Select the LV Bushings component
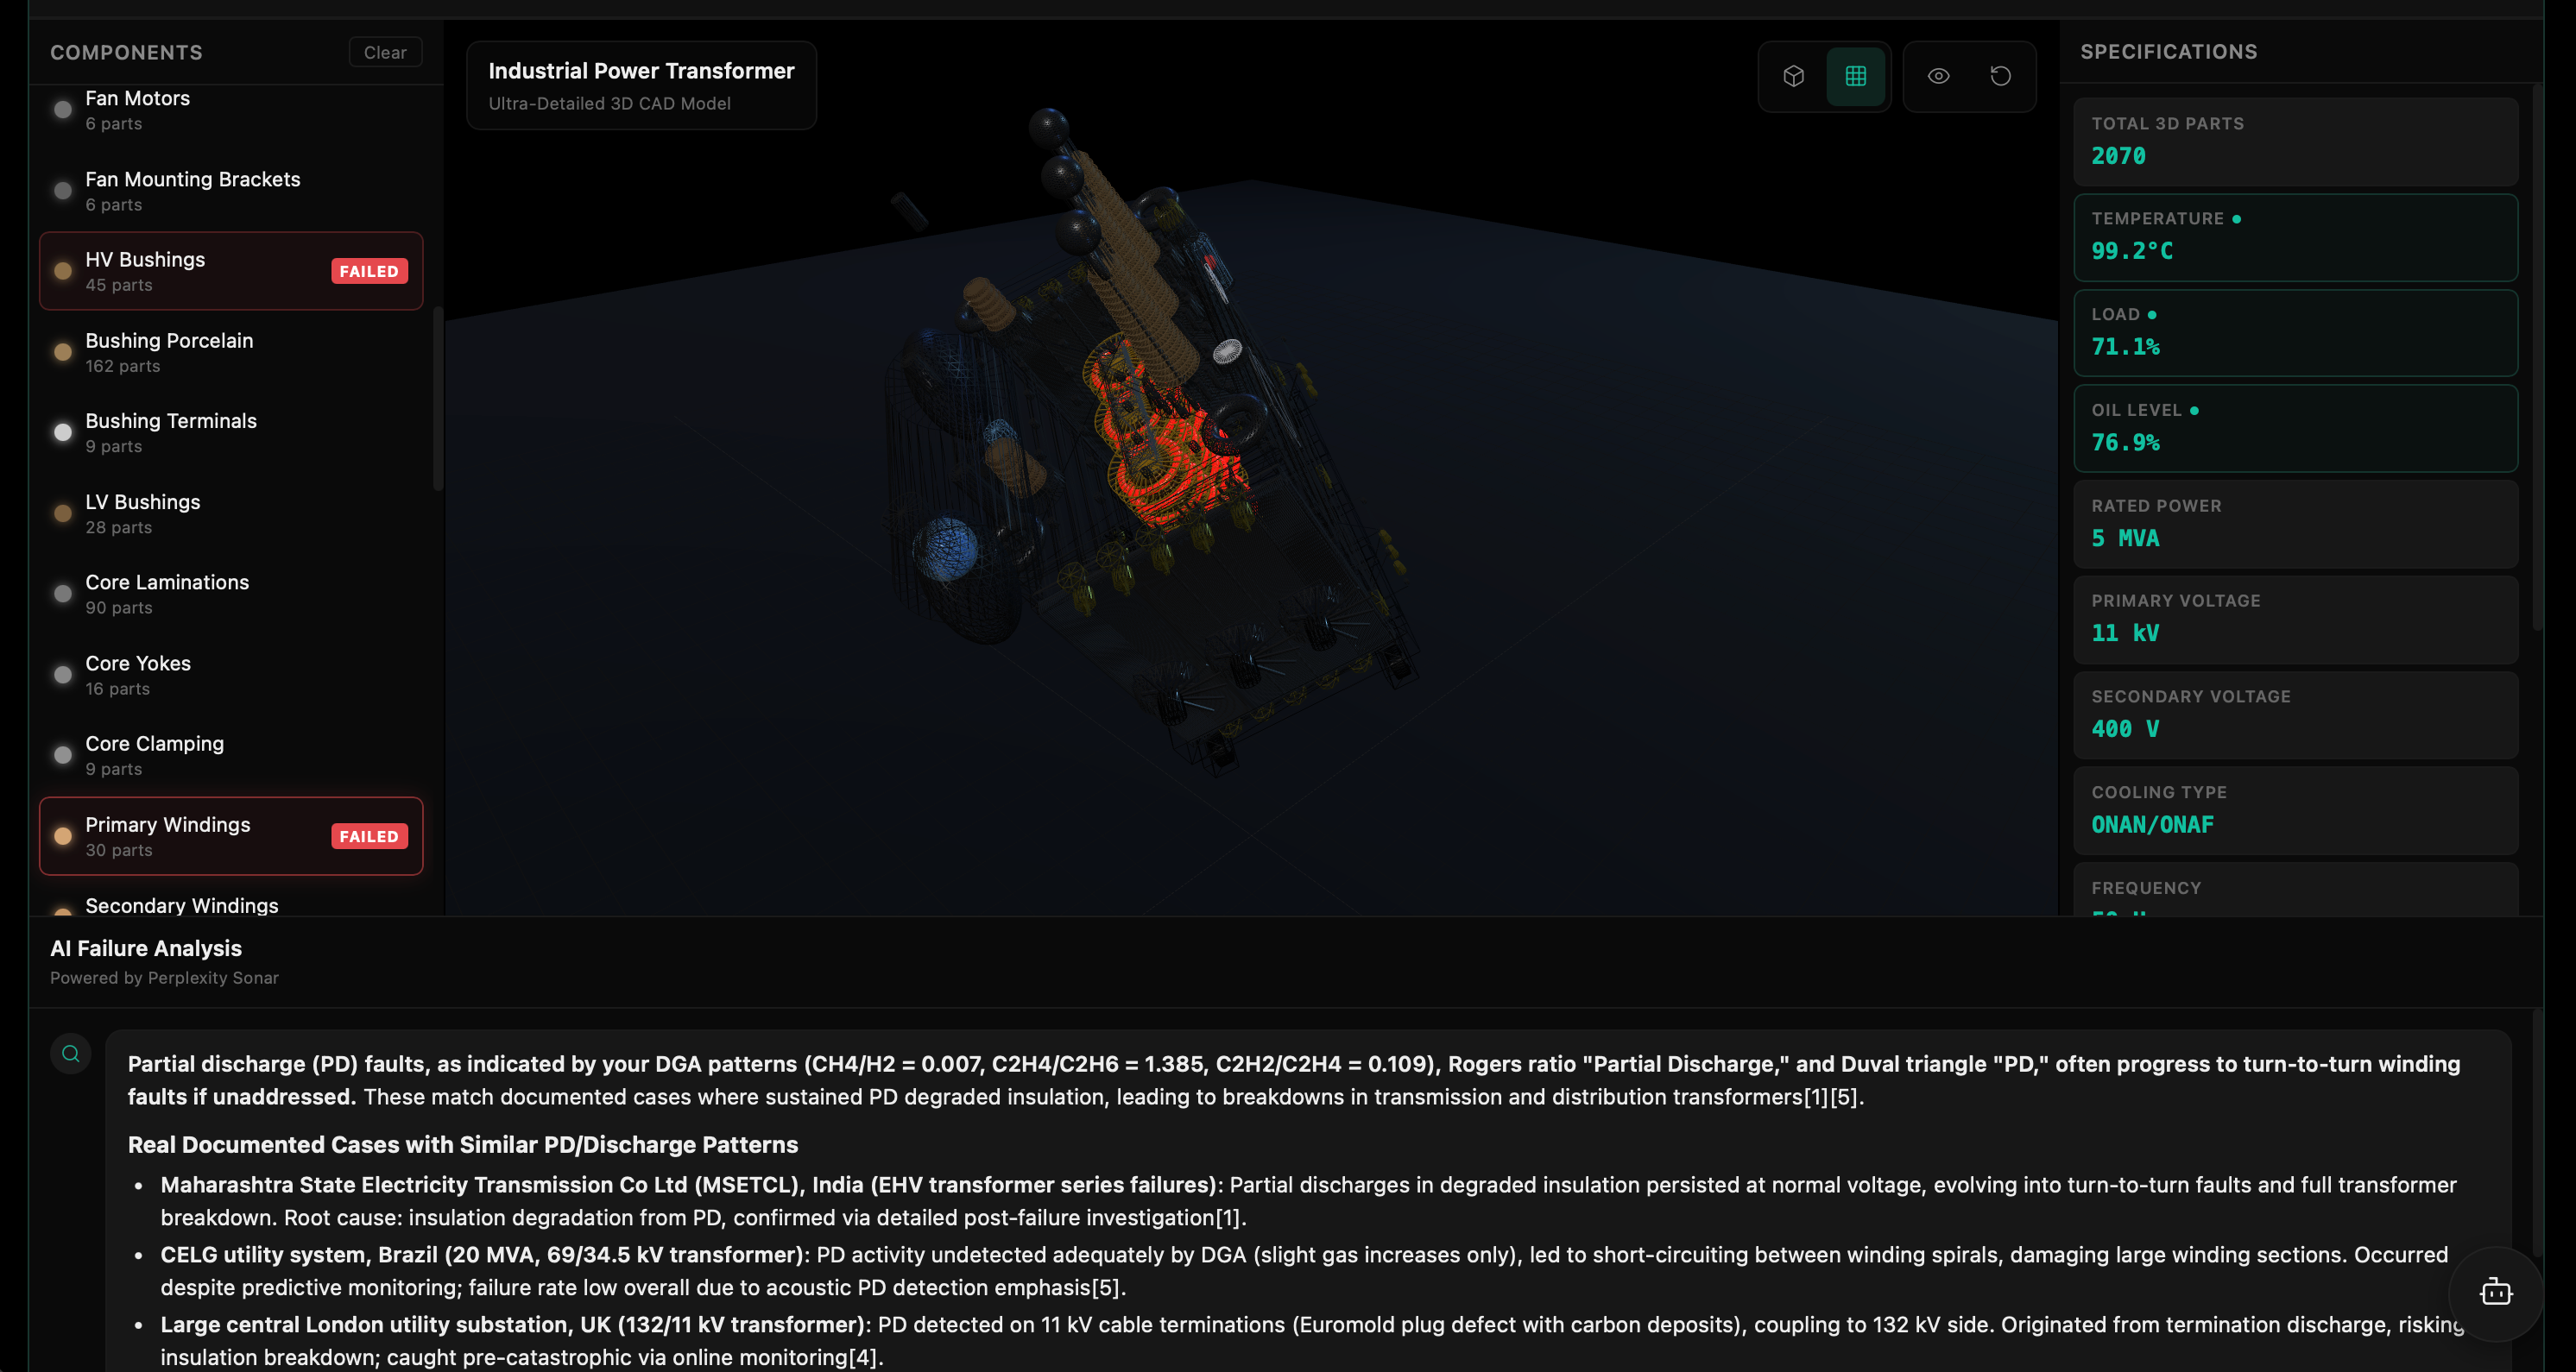 pyautogui.click(x=231, y=513)
